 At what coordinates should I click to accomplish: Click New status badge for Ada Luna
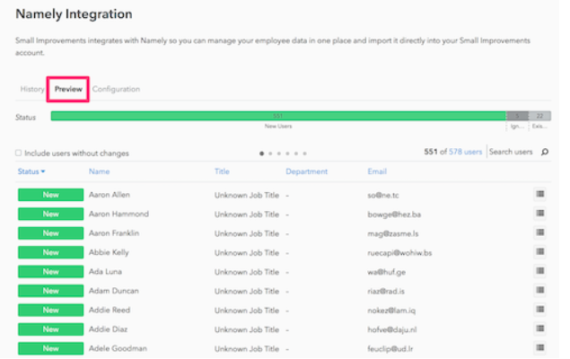point(50,272)
